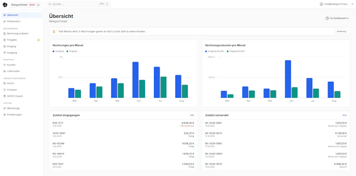
Task: Click the Übersicht dashboard icon in sidebar
Action: [5, 15]
